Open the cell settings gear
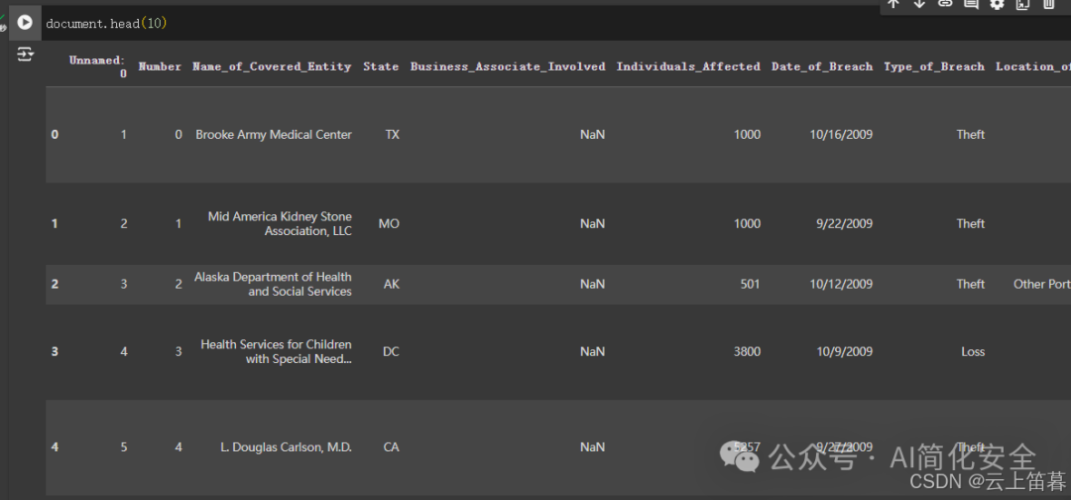This screenshot has height=500, width=1071. click(997, 3)
